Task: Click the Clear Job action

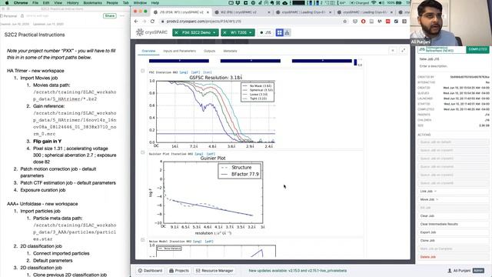Action: [454, 215]
